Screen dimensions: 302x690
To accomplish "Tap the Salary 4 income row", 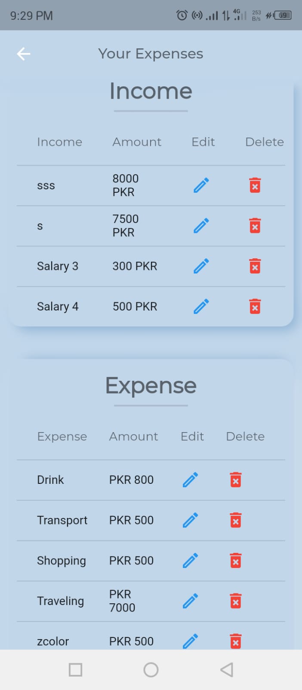I will (58, 306).
